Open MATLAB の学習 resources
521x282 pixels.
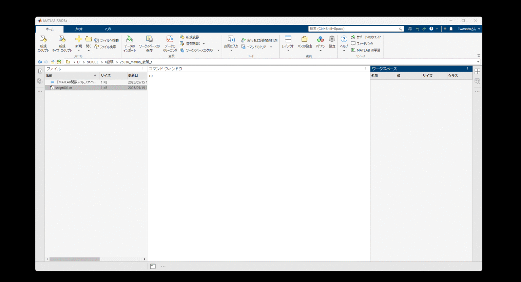(366, 50)
